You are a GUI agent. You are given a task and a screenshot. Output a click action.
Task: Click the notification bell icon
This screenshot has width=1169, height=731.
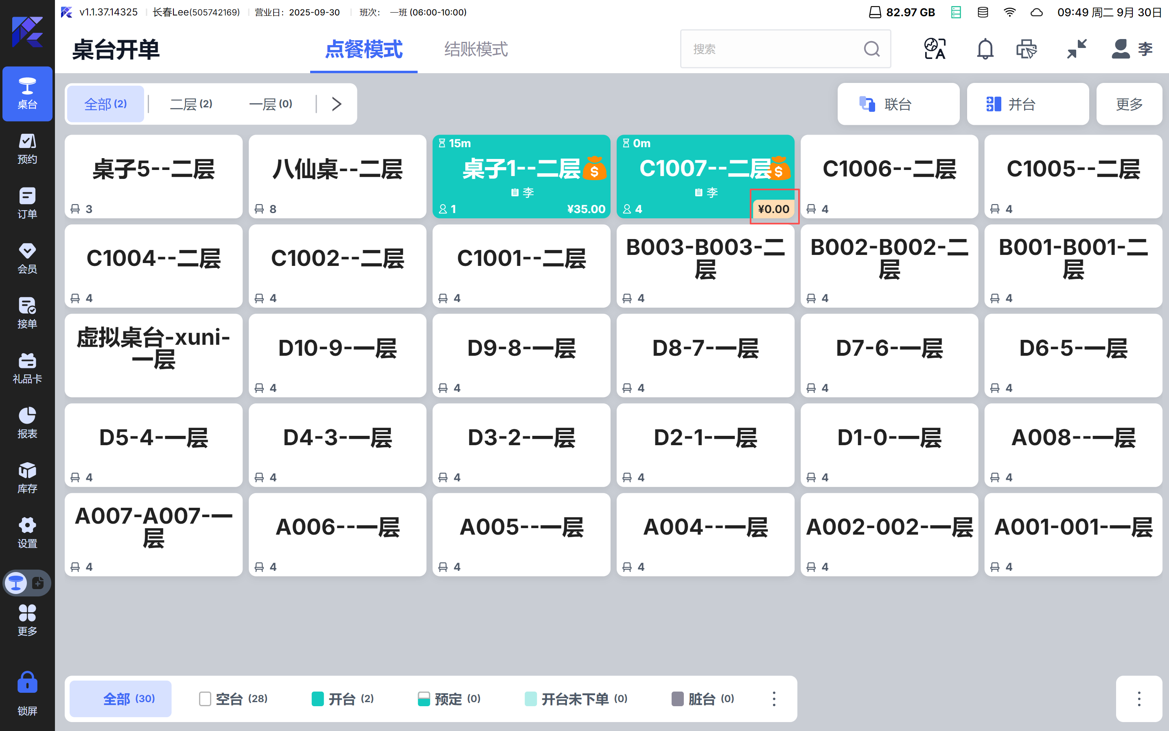(985, 49)
